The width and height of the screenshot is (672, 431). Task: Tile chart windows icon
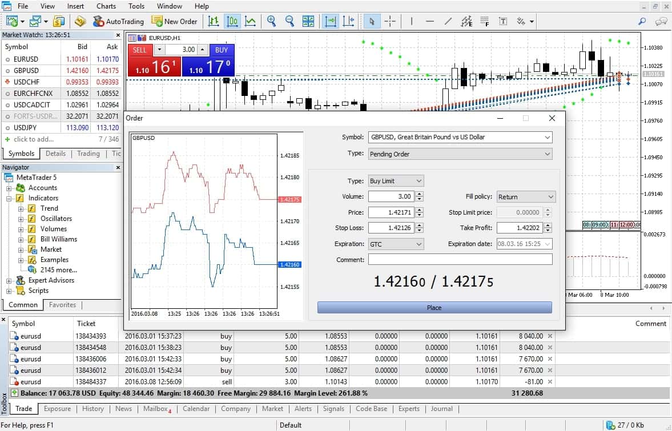(308, 21)
